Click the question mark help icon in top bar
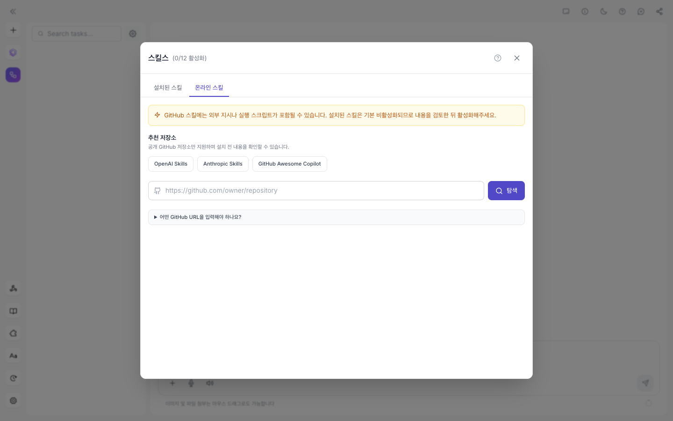673x421 pixels. (622, 11)
